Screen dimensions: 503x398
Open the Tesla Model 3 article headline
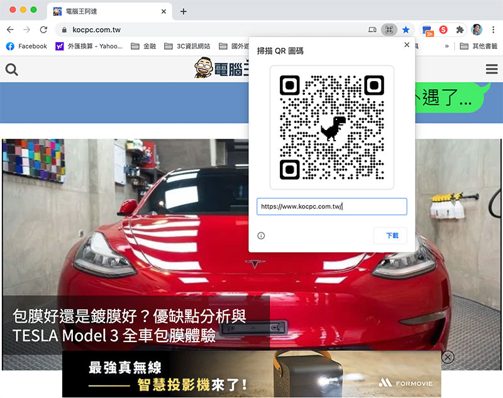tap(130, 326)
